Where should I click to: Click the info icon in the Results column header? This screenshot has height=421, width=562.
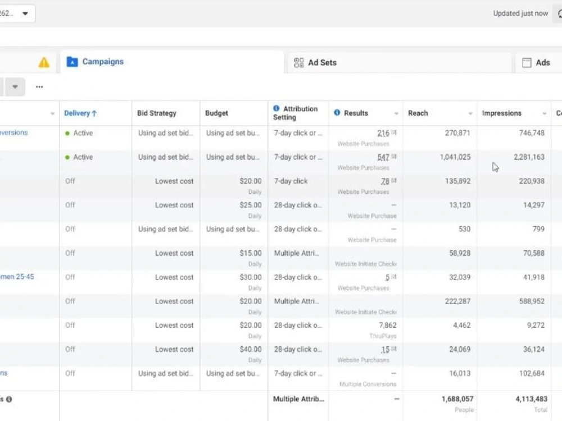(337, 113)
